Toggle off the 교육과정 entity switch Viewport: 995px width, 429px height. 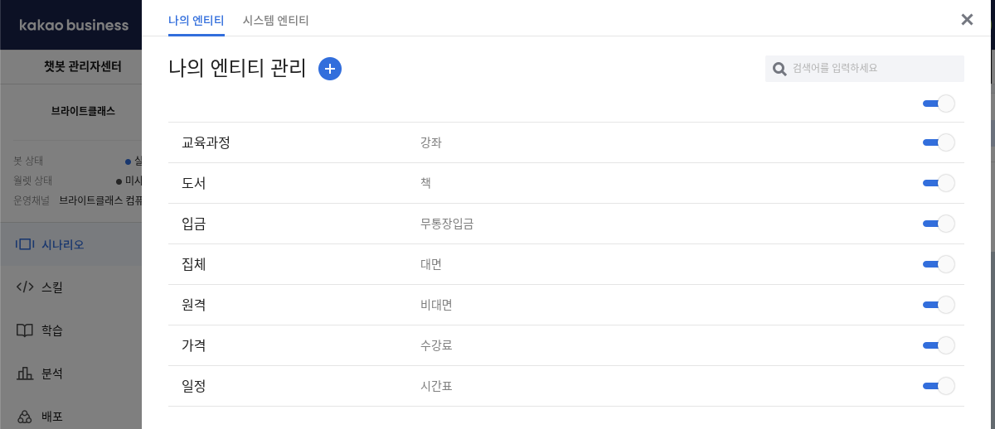click(939, 142)
